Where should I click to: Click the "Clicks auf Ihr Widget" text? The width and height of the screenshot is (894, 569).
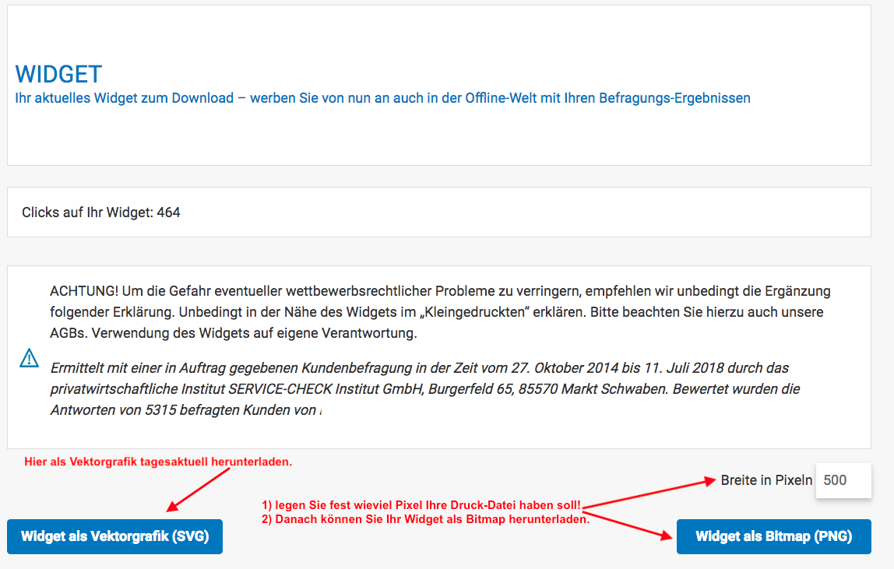[87, 212]
